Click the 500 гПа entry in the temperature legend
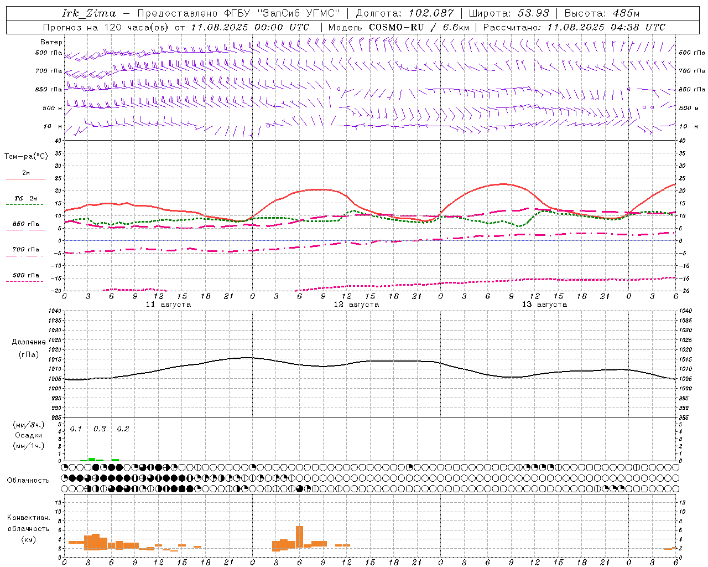The image size is (708, 567). (25, 275)
